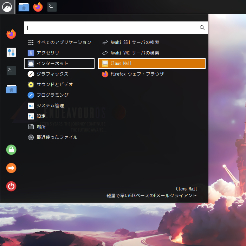
Task: Launch Avahi SSH サーバの検索
Action: pos(152,43)
